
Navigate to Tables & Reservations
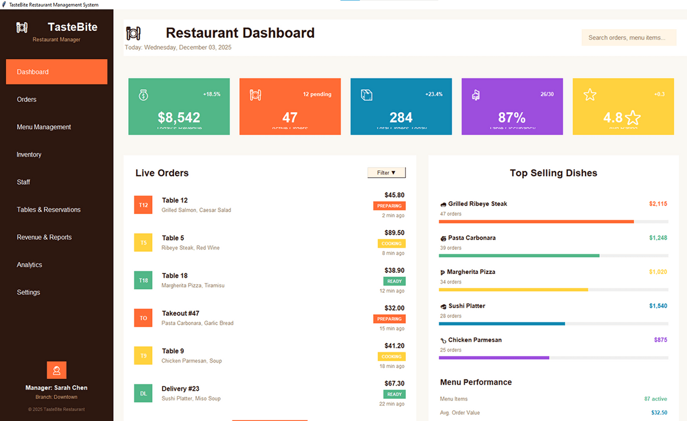[49, 210]
